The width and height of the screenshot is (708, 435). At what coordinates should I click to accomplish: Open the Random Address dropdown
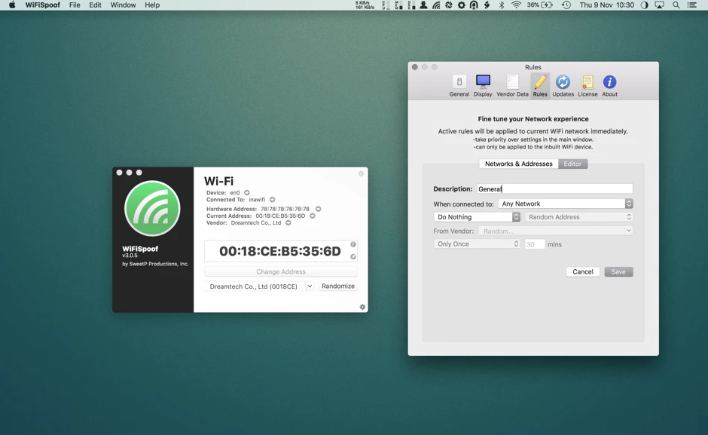tap(578, 217)
